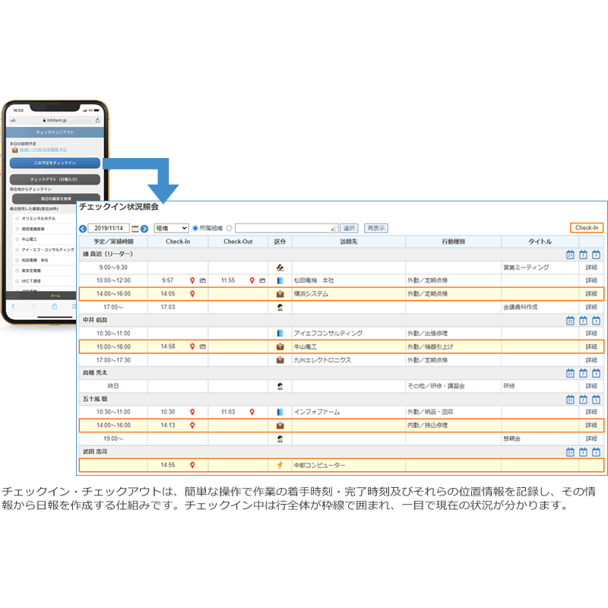Open the calendar date picker icon
Screen dimensions: 608x608
pyautogui.click(x=135, y=228)
